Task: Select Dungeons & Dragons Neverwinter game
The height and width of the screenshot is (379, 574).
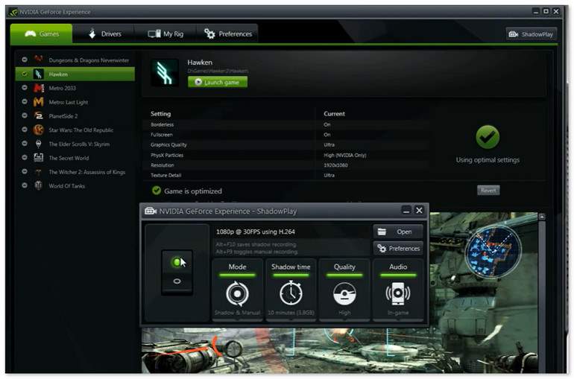Action: click(x=75, y=60)
